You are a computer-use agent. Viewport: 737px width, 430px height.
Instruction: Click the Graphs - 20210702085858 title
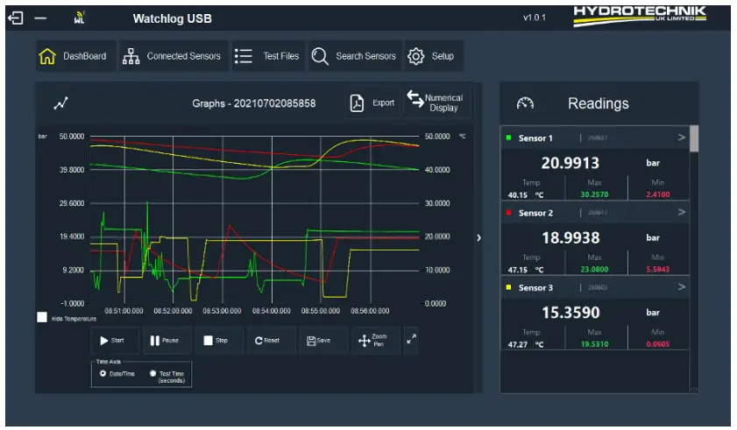tap(254, 103)
